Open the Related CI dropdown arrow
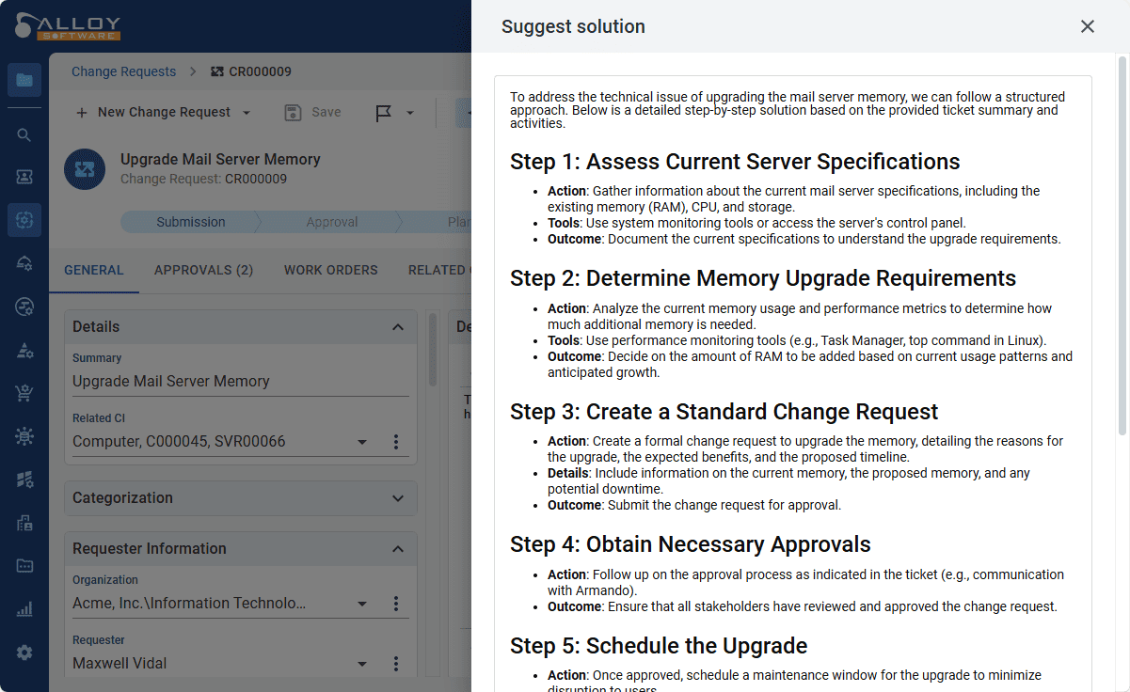Viewport: 1130px width, 692px height. coord(362,442)
